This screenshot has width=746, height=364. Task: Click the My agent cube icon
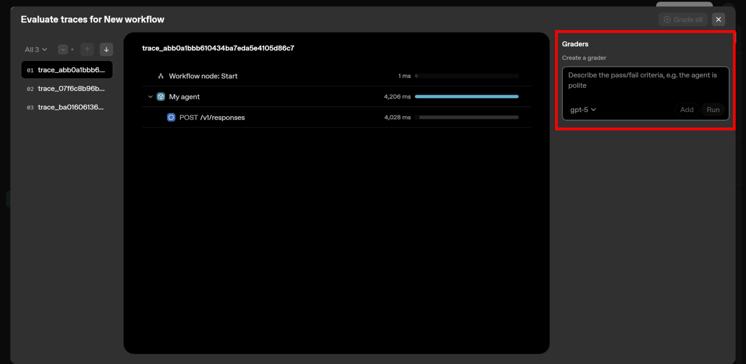pyautogui.click(x=161, y=97)
